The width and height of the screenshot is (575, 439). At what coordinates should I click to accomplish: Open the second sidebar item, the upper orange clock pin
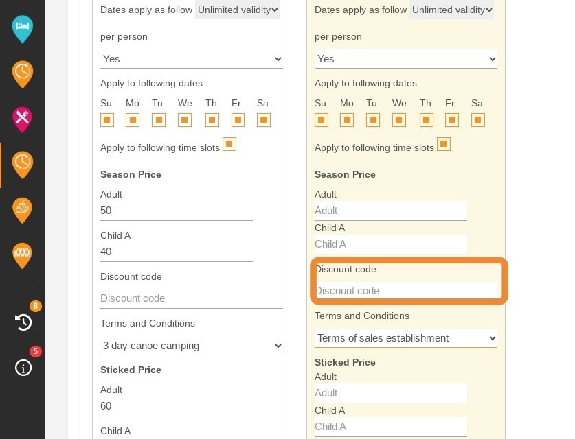point(23,74)
